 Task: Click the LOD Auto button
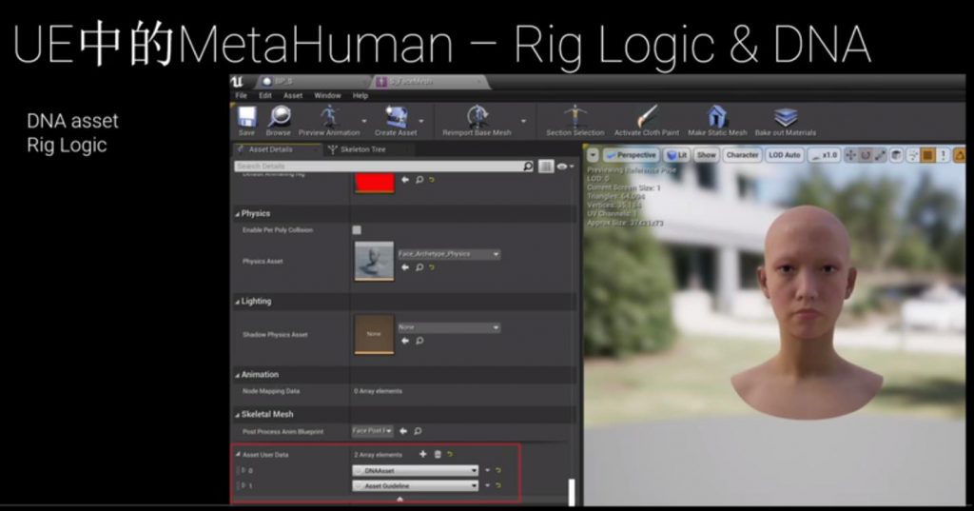(784, 155)
